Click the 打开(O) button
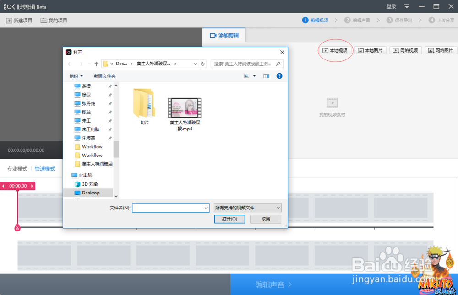 (x=229, y=219)
